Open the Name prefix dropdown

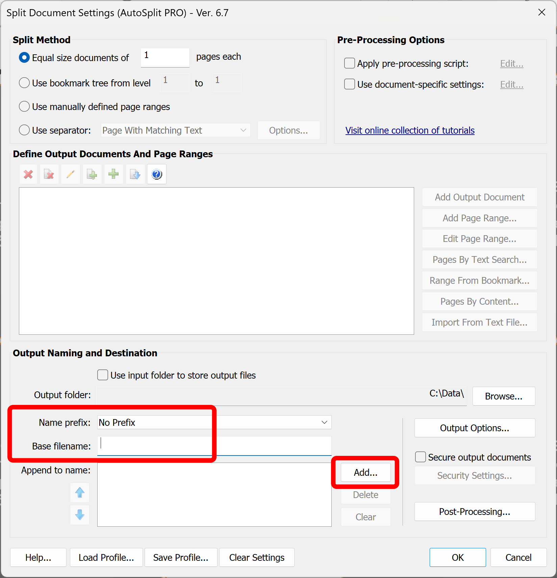pyautogui.click(x=324, y=422)
